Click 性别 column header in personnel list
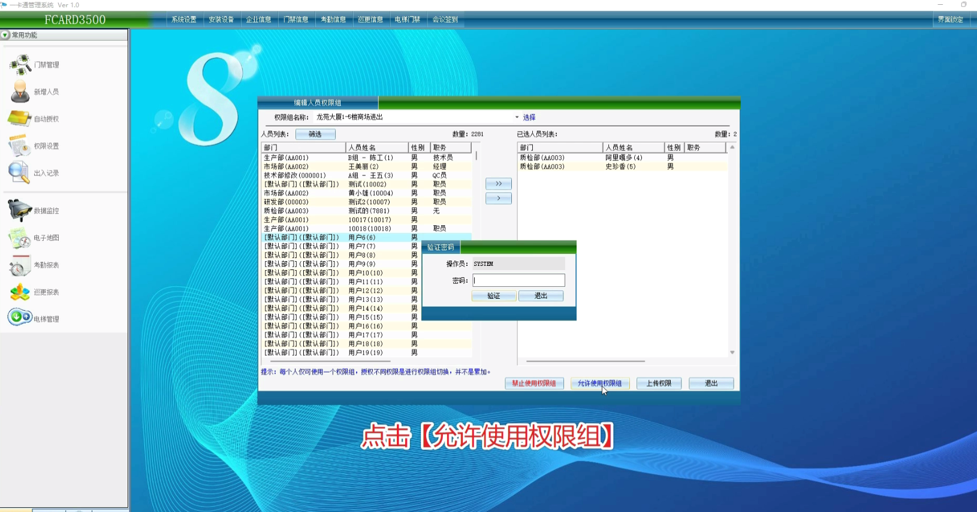 pyautogui.click(x=419, y=147)
